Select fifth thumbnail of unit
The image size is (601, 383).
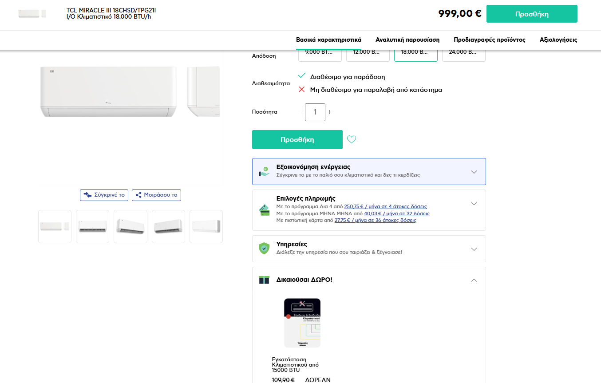pos(206,226)
